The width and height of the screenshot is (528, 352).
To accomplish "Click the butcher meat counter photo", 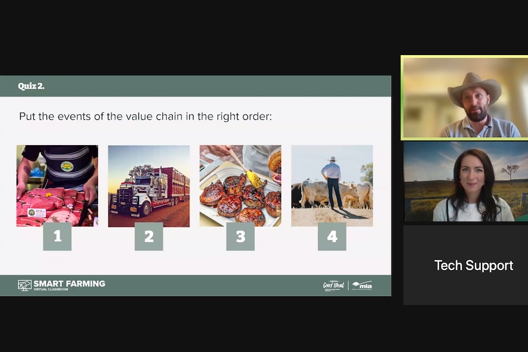I will [x=57, y=185].
